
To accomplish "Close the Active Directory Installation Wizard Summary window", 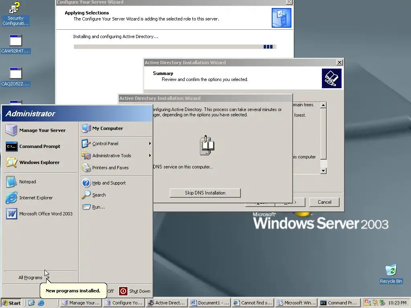I will (x=340, y=63).
